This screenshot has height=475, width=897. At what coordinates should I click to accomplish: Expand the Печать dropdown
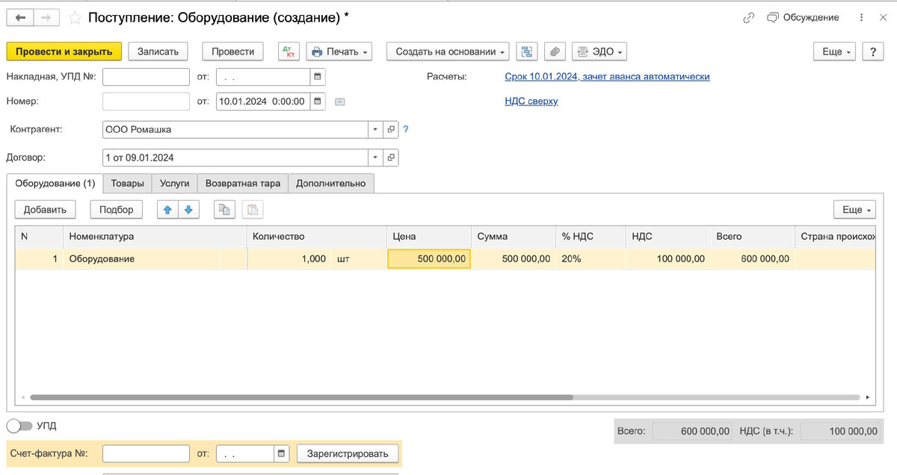pos(339,52)
